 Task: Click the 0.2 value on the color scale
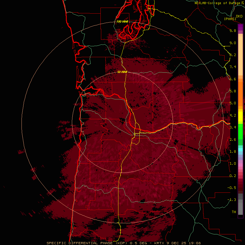pos(233,176)
